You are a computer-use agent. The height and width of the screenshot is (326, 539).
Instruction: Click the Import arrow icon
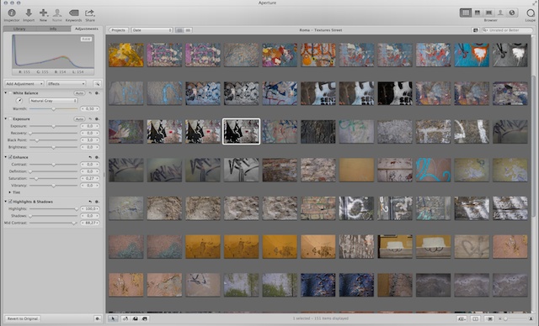29,13
